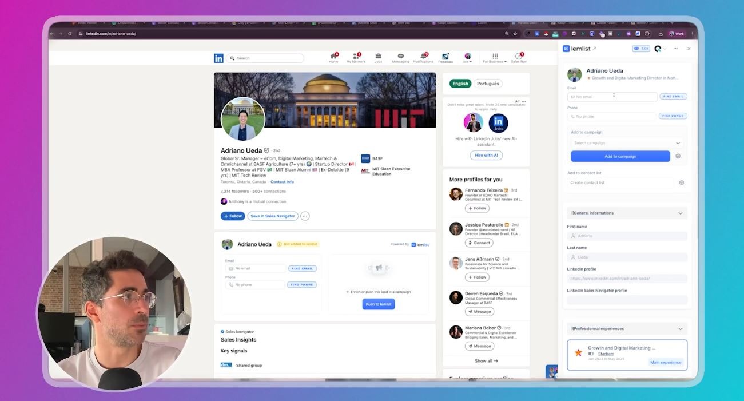The width and height of the screenshot is (744, 401).
Task: Click the LinkedIn Jobs ad logo
Action: (x=498, y=122)
